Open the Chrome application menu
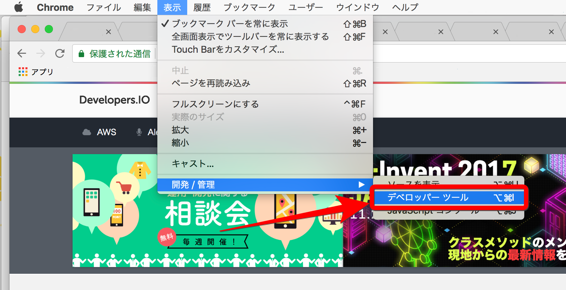 click(55, 7)
